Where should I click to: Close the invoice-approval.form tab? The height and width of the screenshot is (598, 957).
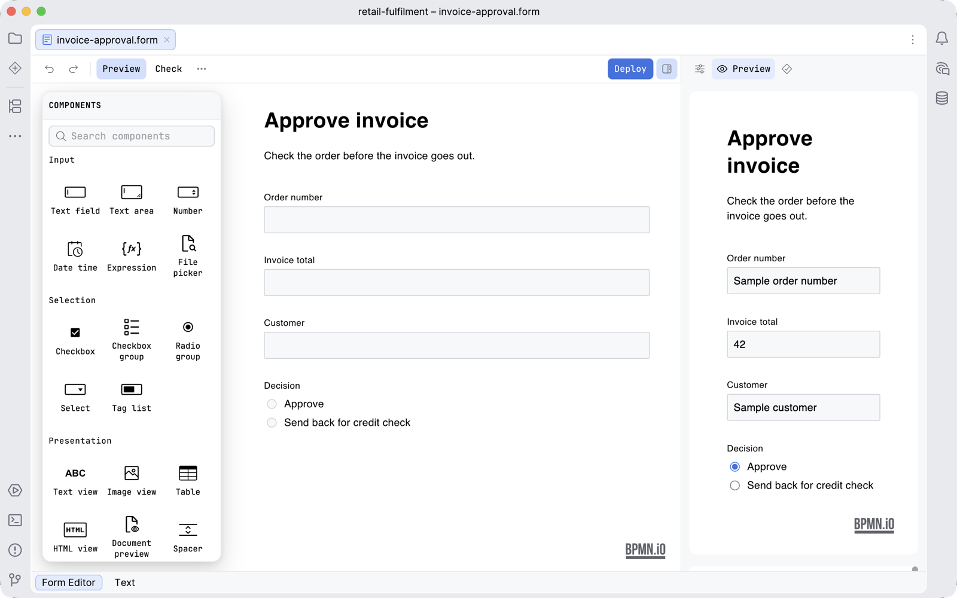167,40
